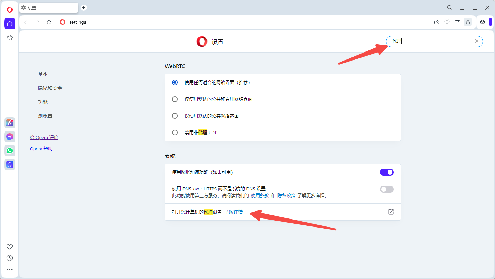
Task: Open the music player sidebar icon
Action: pos(10,165)
